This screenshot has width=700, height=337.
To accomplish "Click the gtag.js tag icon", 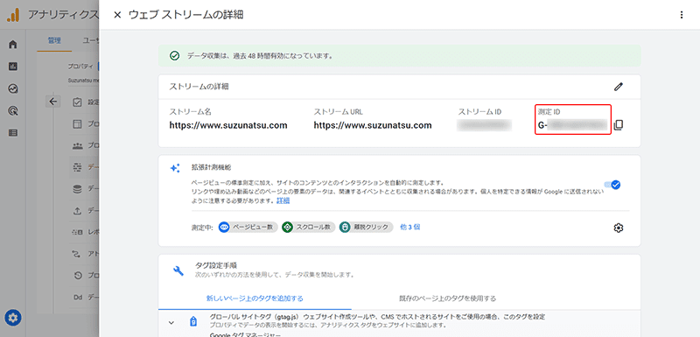I will [x=193, y=322].
